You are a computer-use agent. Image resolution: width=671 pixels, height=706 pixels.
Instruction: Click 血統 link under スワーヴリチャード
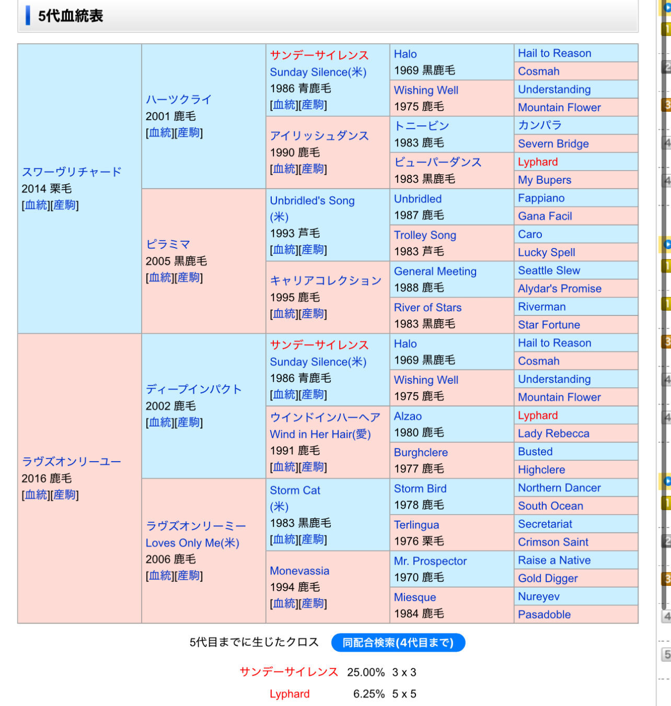pos(36,205)
